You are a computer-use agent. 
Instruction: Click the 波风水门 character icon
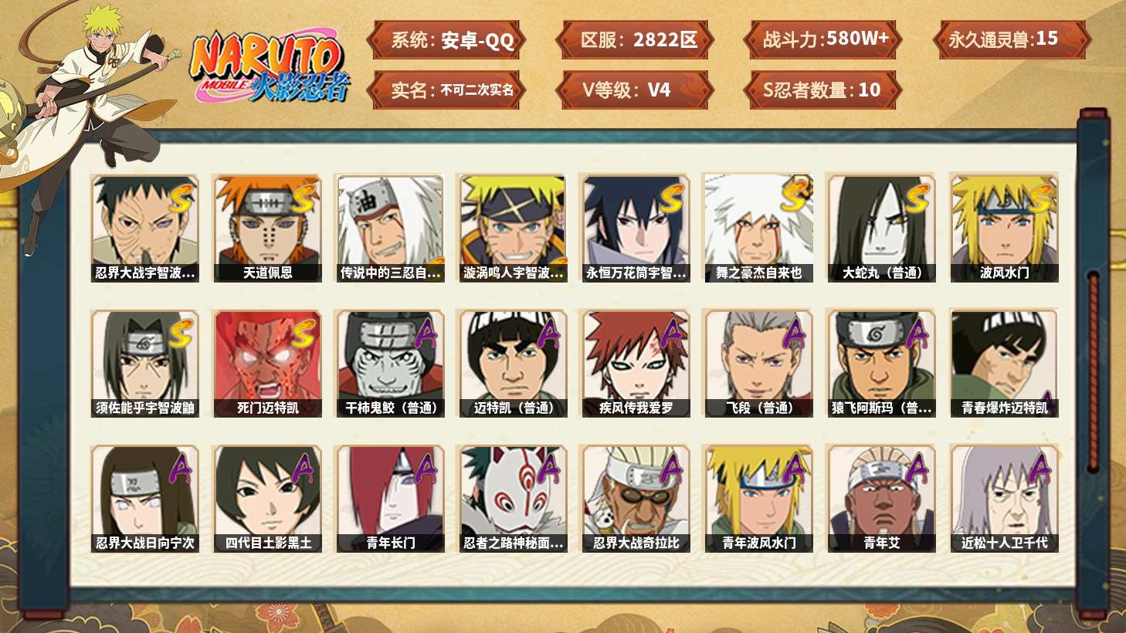click(x=1004, y=228)
